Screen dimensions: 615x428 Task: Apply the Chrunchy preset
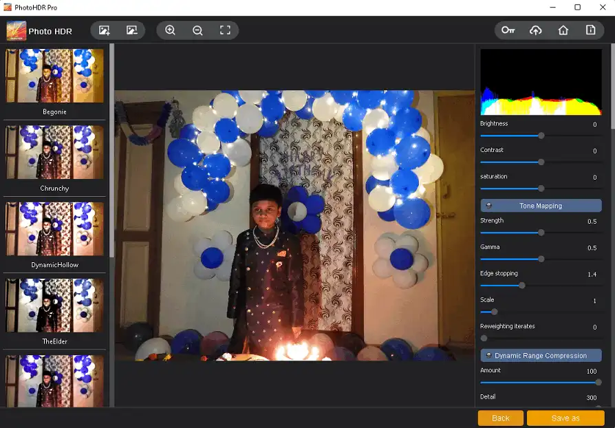[55, 152]
